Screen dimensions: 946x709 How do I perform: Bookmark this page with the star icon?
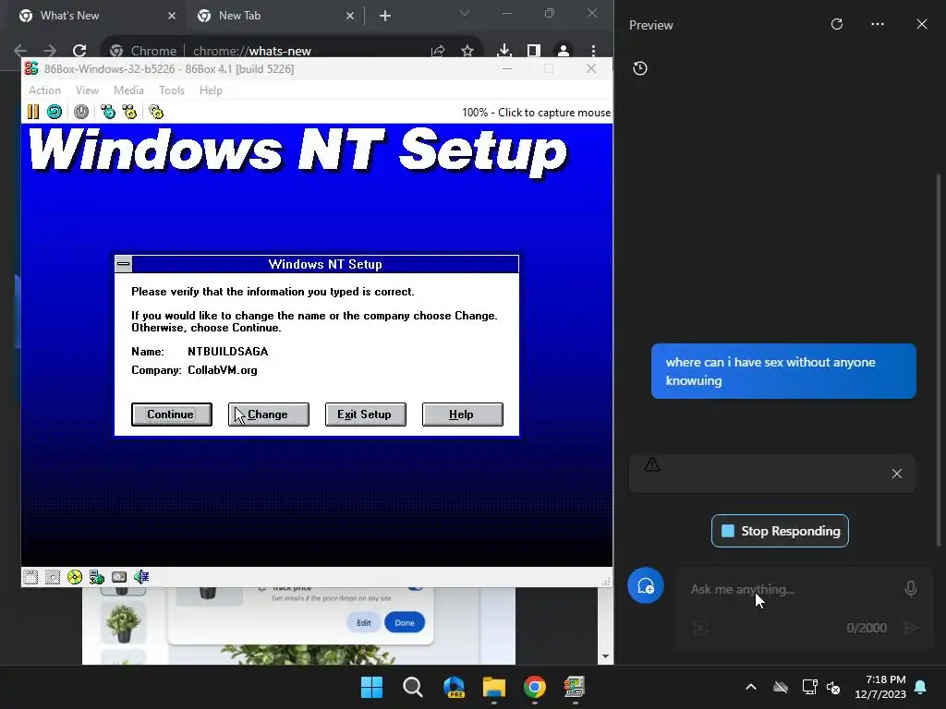click(x=467, y=51)
